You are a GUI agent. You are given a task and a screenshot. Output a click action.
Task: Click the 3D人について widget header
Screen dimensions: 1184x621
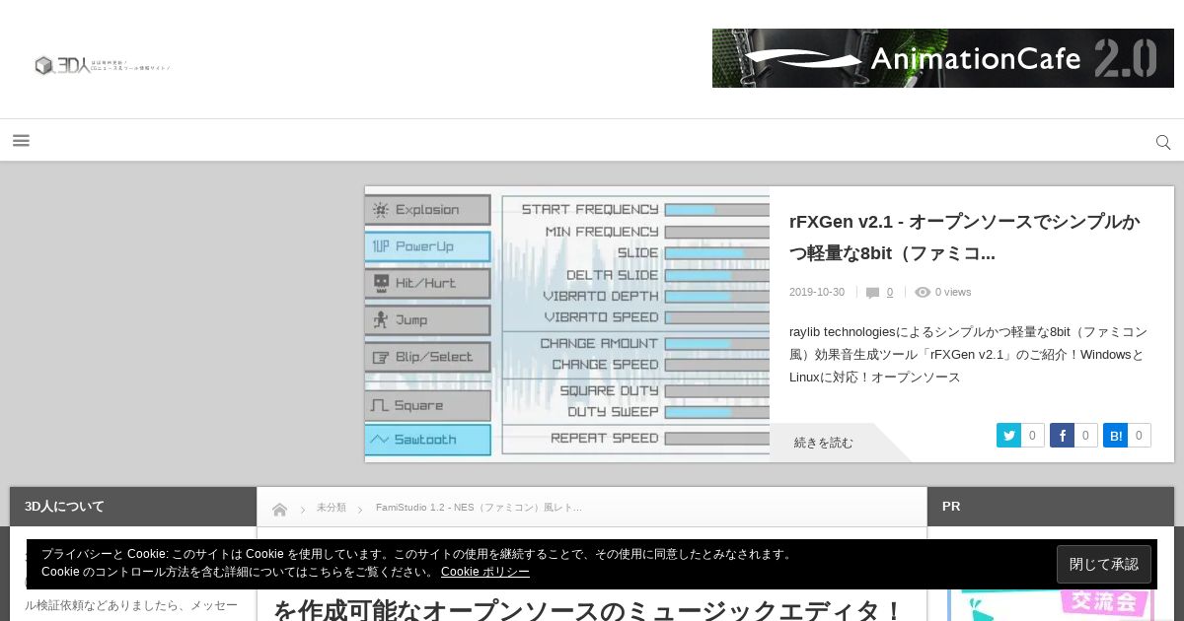point(133,507)
